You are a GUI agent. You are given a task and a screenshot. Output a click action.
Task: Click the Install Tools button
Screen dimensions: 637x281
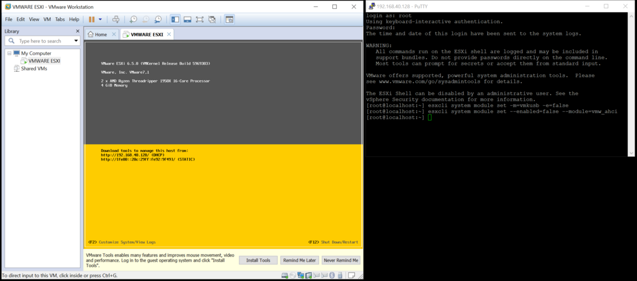(258, 260)
